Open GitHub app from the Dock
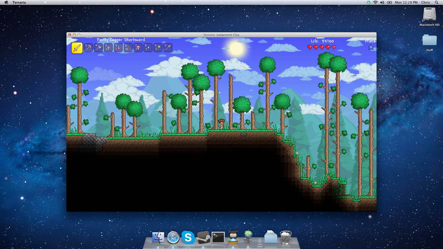 (x=233, y=237)
